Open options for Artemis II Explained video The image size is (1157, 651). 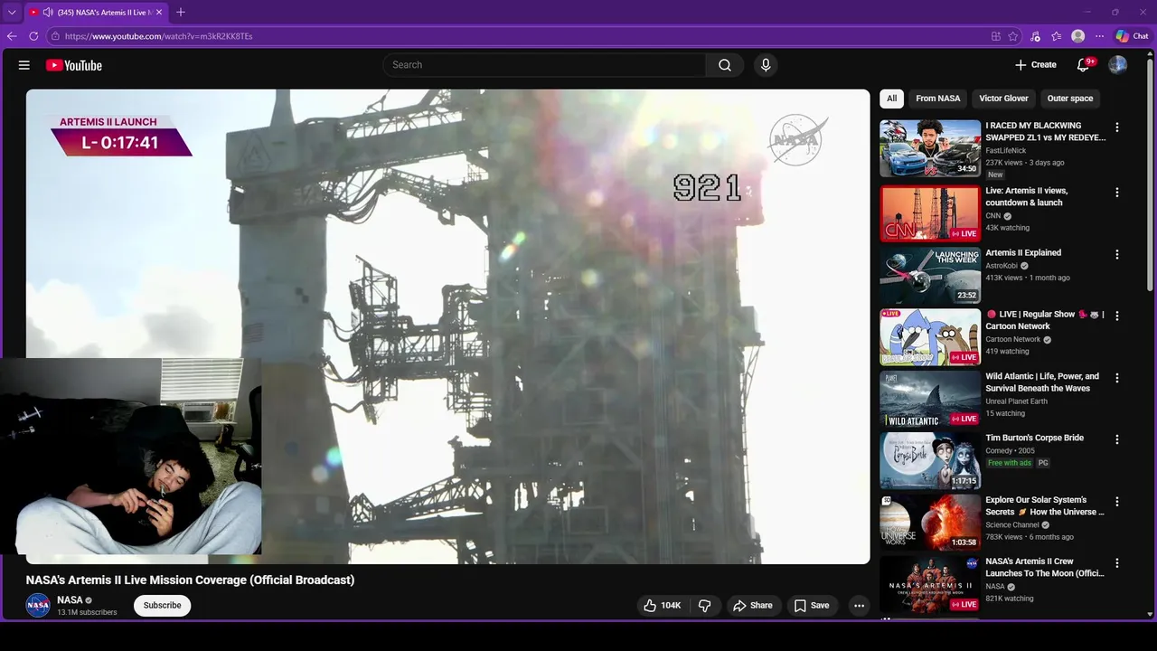(x=1117, y=254)
